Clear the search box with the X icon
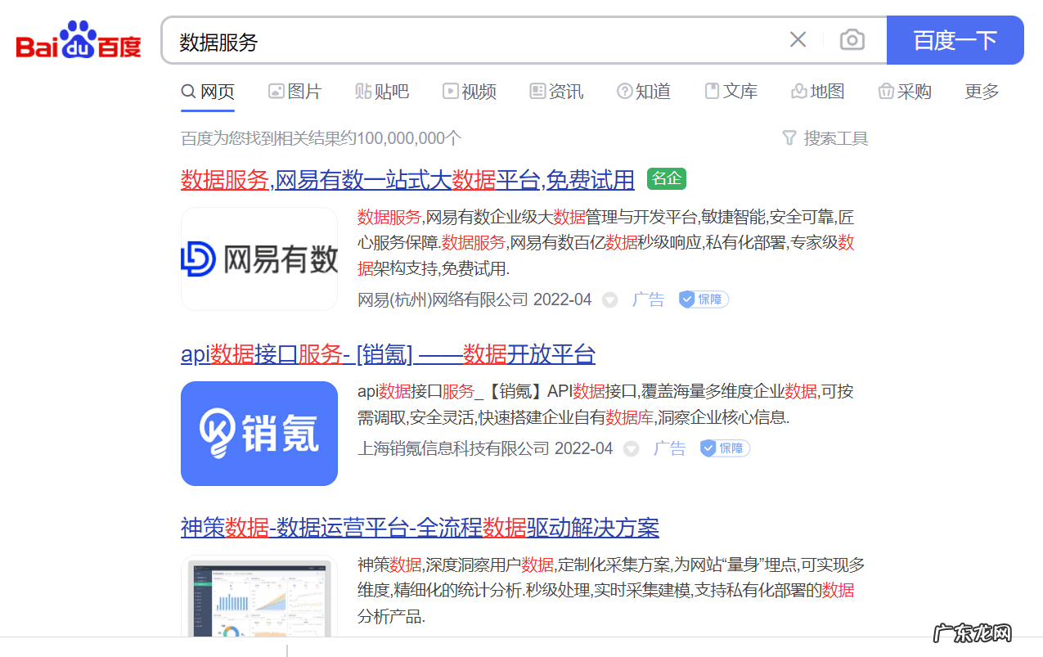This screenshot has width=1043, height=657. click(x=798, y=39)
